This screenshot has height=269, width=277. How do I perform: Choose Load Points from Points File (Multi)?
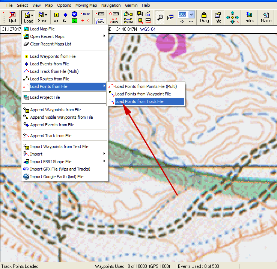[x=146, y=86]
